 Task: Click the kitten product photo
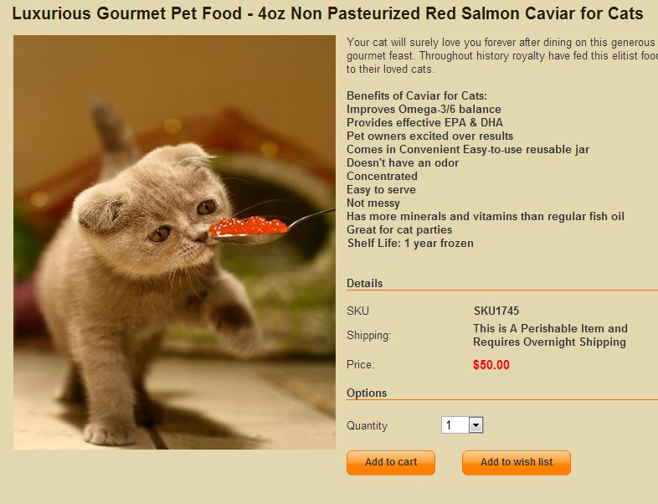(174, 243)
